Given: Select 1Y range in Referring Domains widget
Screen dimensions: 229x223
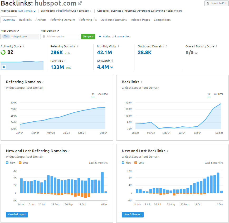Looking at the screenshot, I should pos(93,94).
